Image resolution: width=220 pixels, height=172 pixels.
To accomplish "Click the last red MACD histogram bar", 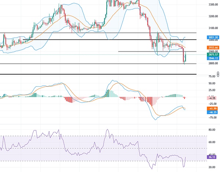I will [x=185, y=98].
